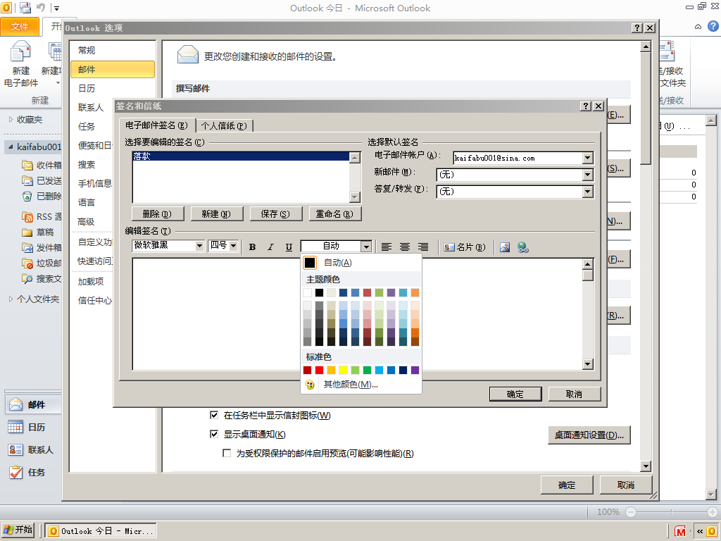Toggle bold formatting in signature editor
The height and width of the screenshot is (541, 721).
(x=253, y=247)
